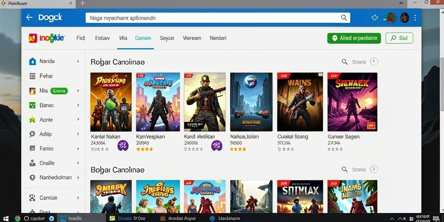Open the Andian Aqpst taskbar item

pos(177,219)
